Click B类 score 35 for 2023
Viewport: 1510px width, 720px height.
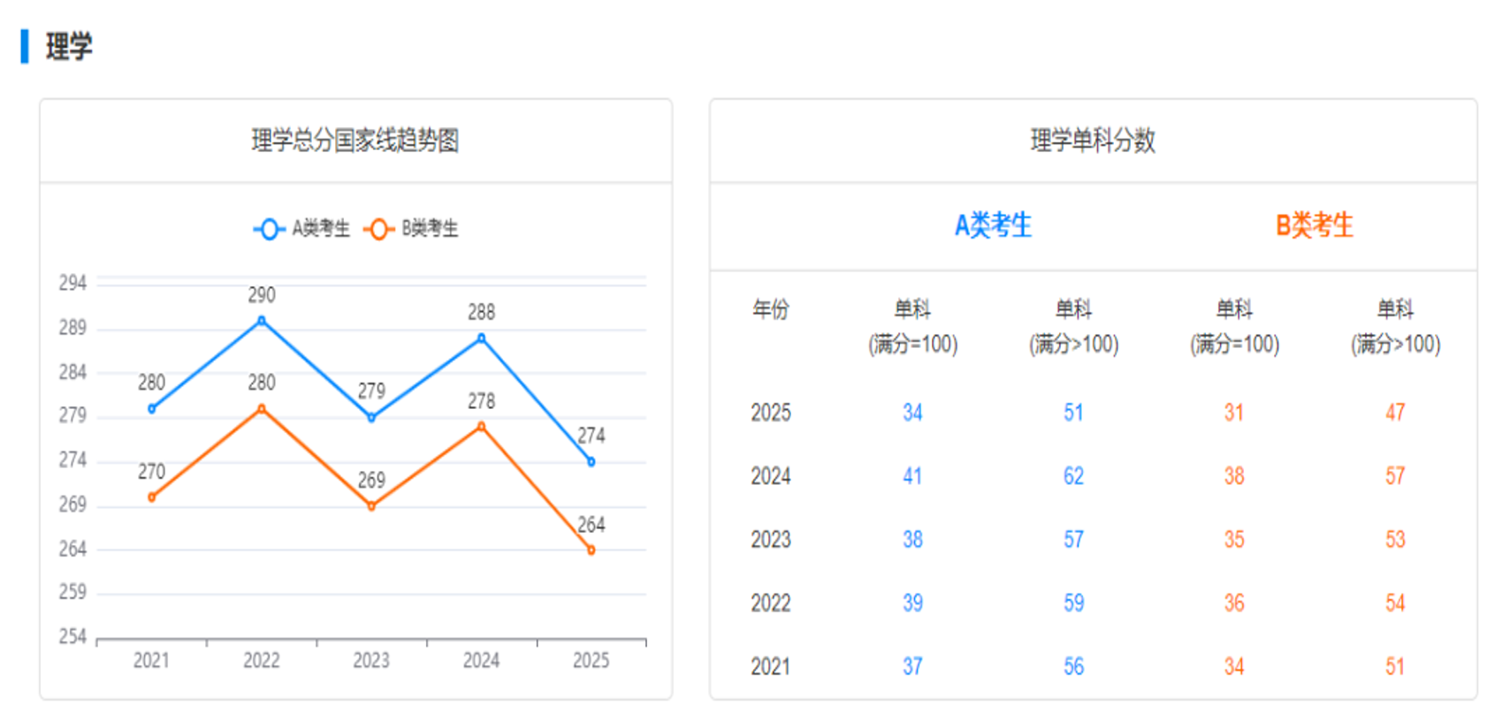click(x=1234, y=540)
